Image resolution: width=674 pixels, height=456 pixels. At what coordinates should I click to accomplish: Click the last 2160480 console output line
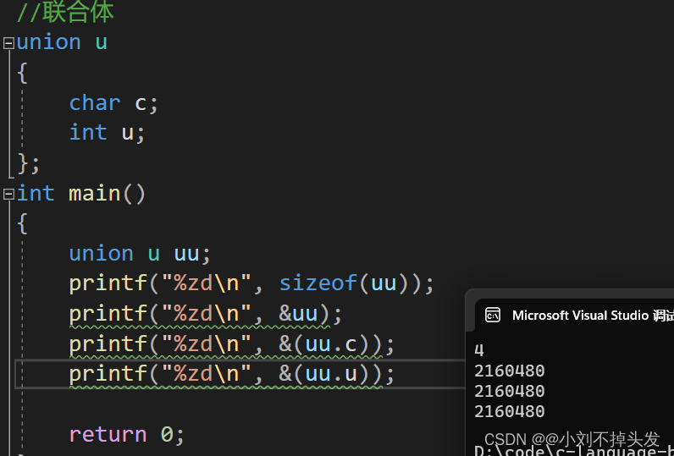[x=510, y=411]
